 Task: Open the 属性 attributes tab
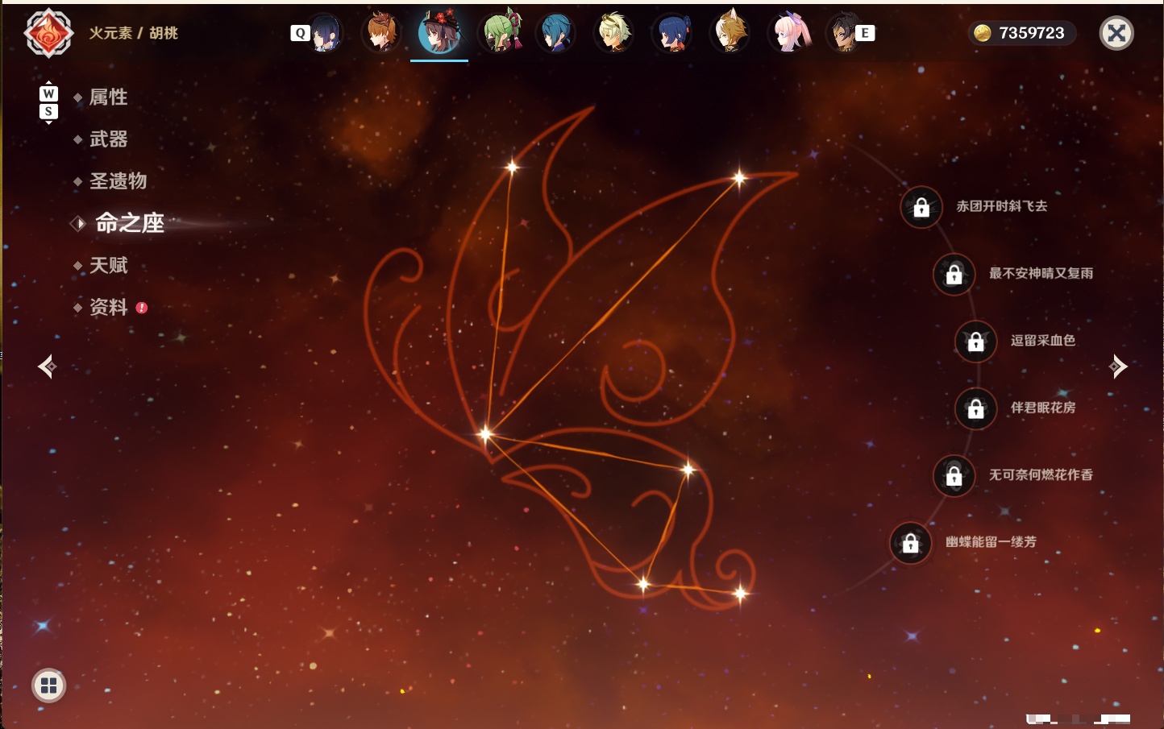(x=108, y=97)
